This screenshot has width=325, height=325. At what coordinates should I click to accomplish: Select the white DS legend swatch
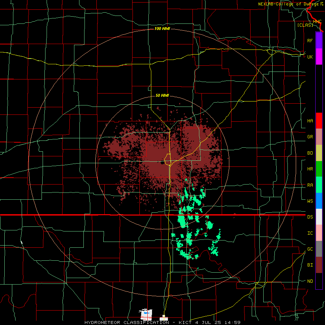[x=319, y=217]
